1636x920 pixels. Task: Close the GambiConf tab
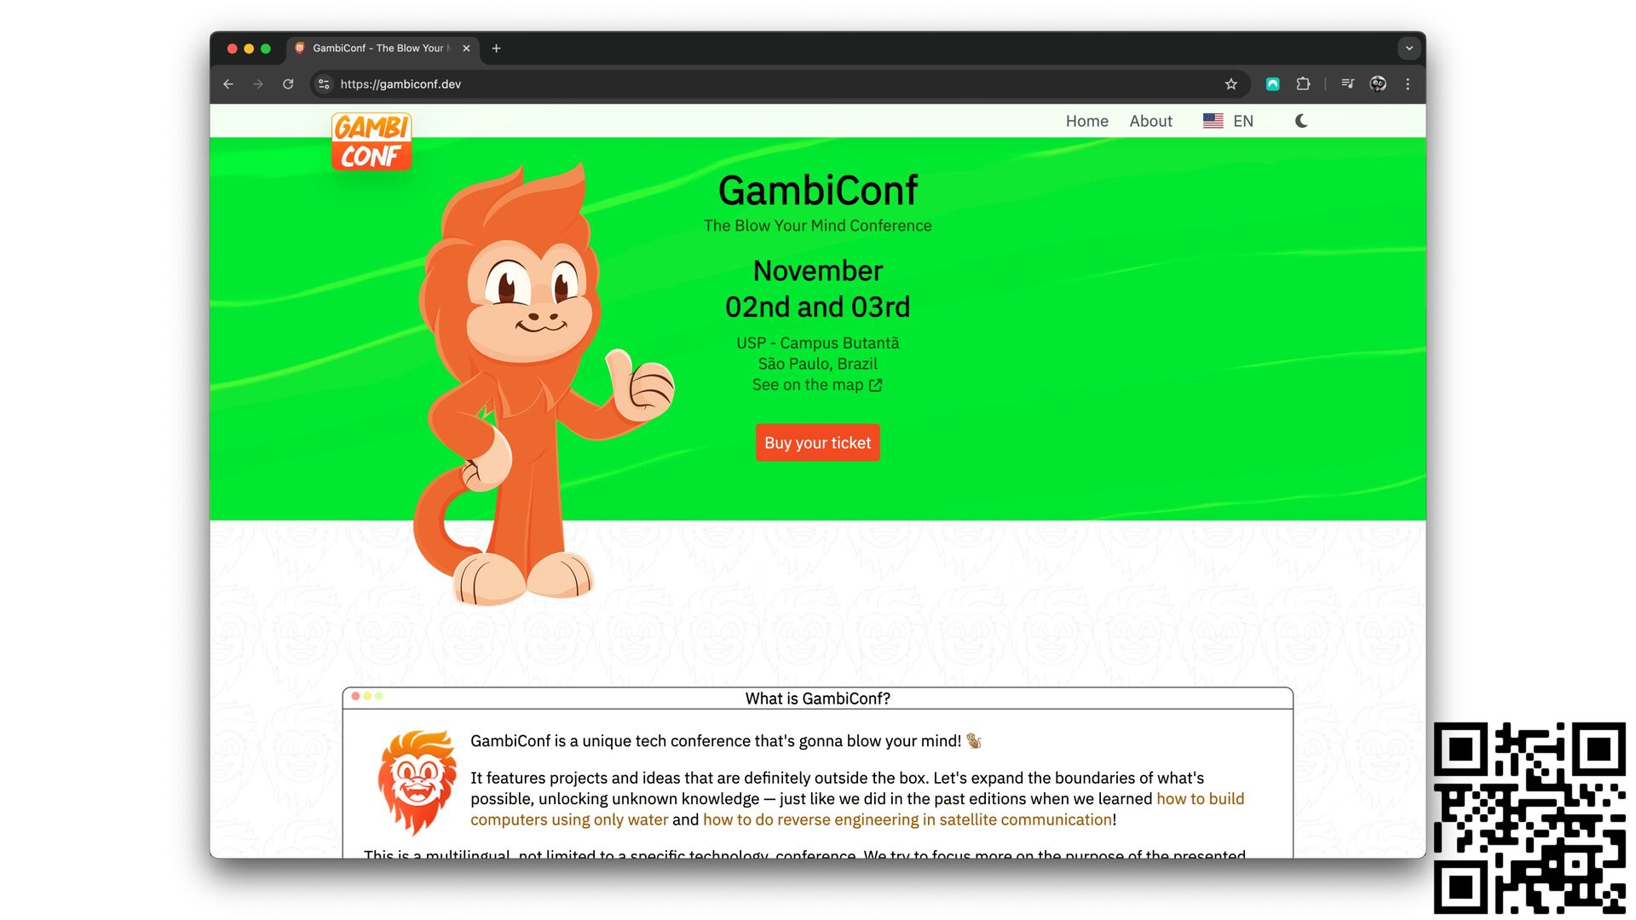click(466, 49)
